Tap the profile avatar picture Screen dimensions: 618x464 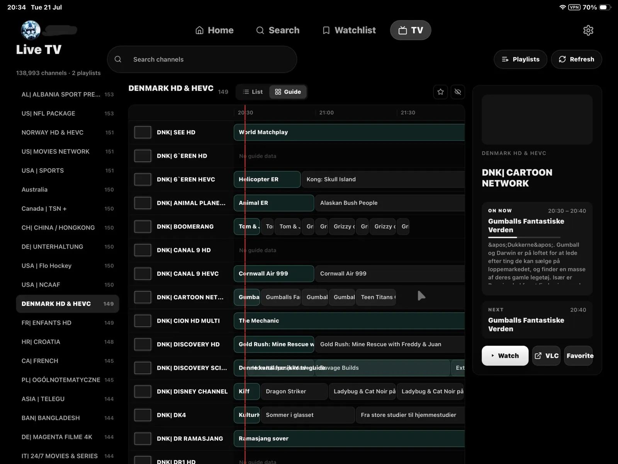pyautogui.click(x=31, y=30)
